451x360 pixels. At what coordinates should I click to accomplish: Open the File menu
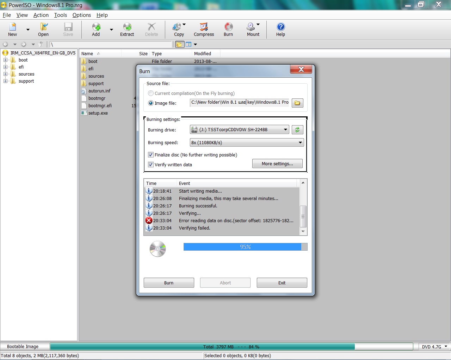(x=7, y=15)
